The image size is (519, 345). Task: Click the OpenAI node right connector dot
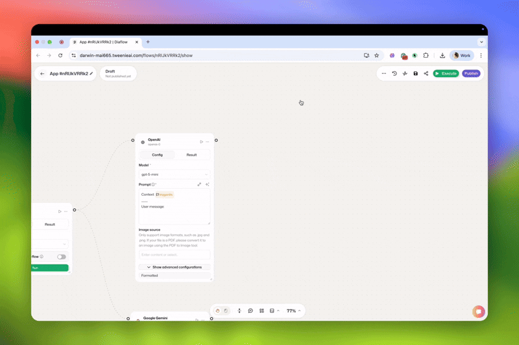(x=216, y=140)
